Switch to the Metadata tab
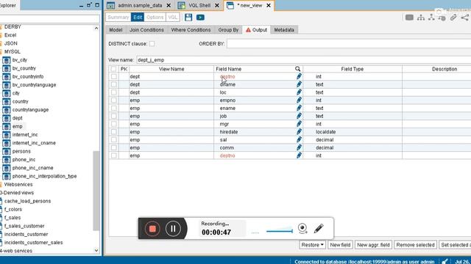471x264 pixels. 284,30
